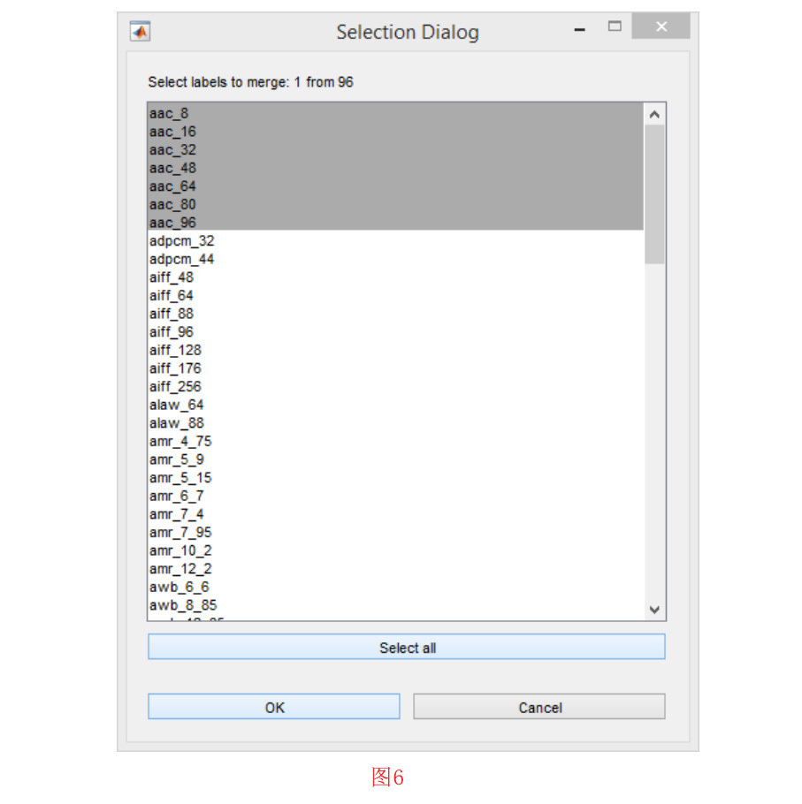Viewport: 802px width, 804px height.
Task: Pick the aiff_128 label
Action: click(175, 350)
